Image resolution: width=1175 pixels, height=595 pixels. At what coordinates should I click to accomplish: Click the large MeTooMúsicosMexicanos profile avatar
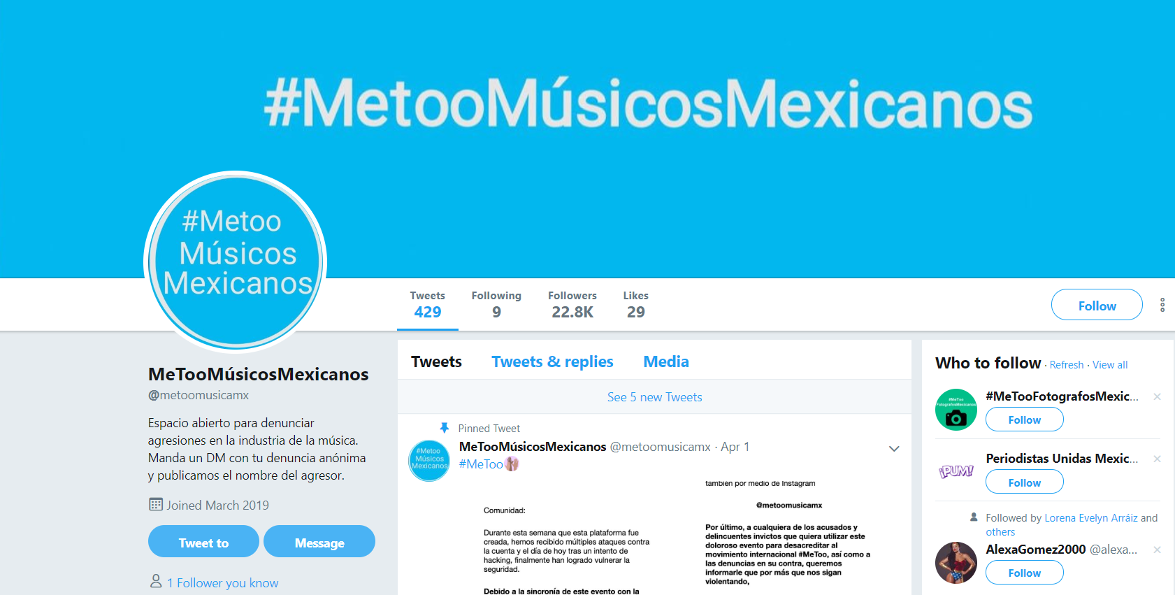[x=236, y=262]
